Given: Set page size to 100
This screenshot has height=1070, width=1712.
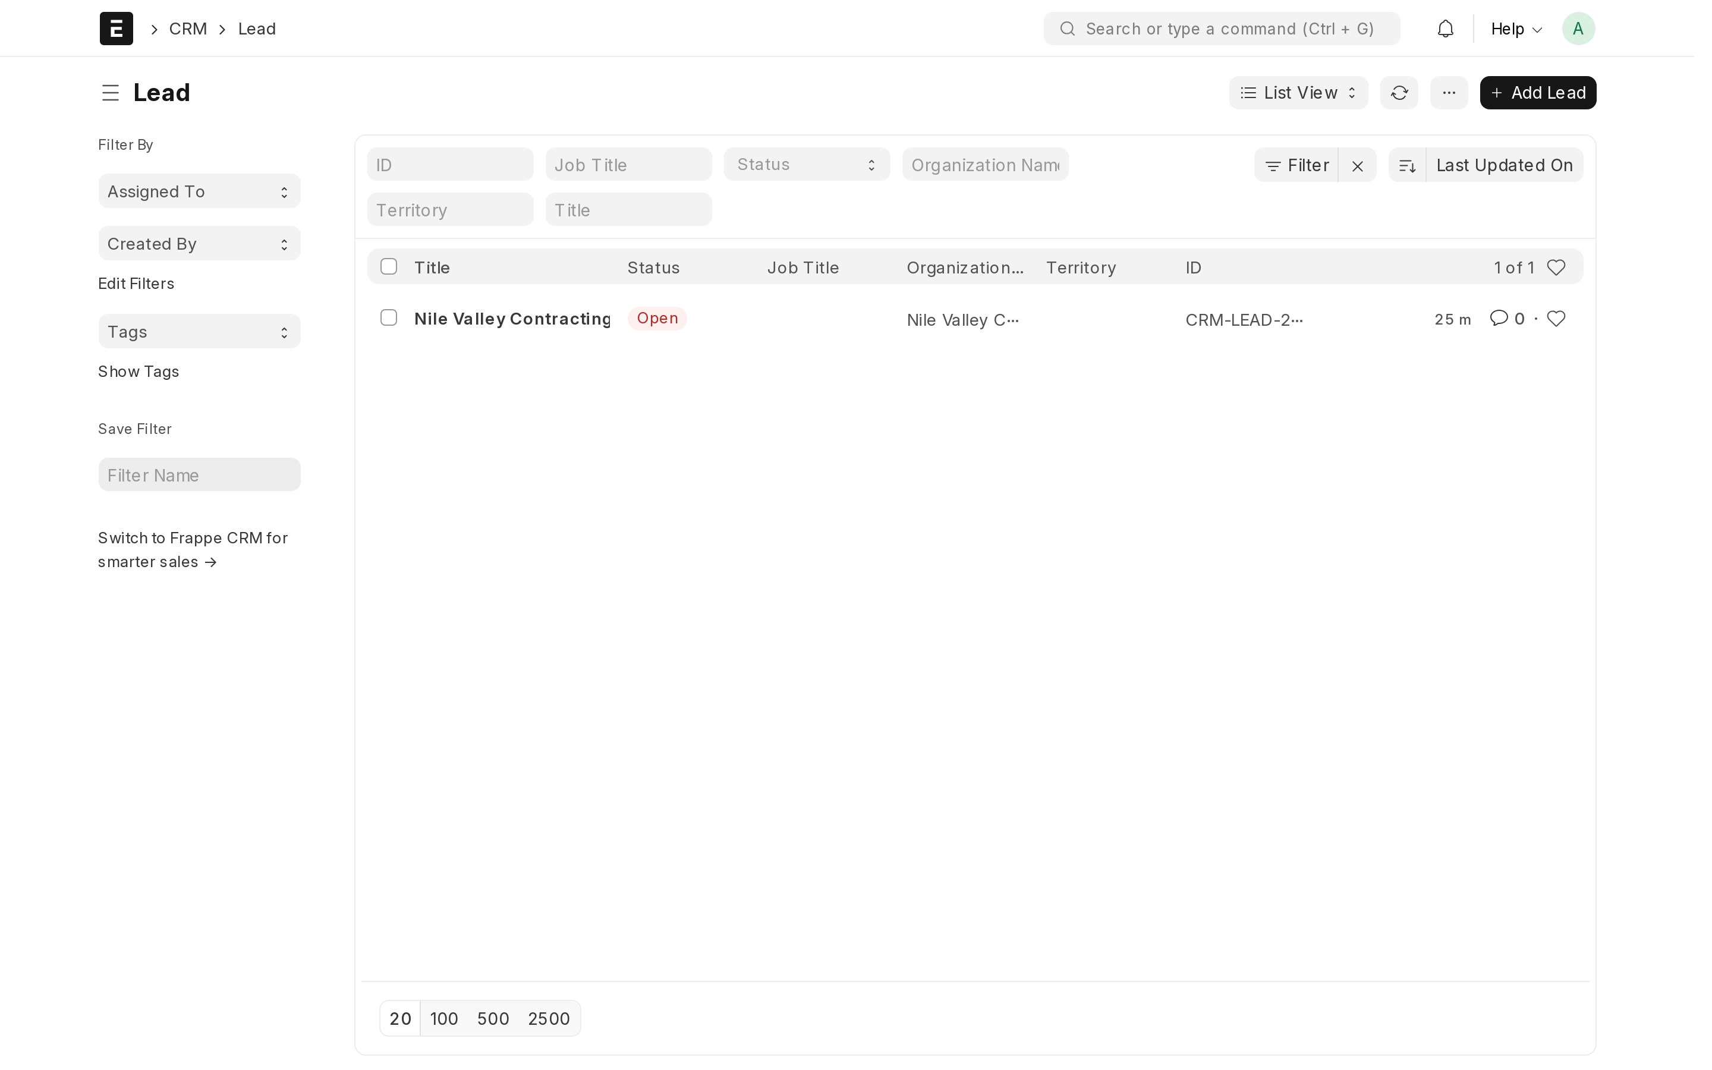Looking at the screenshot, I should (443, 1018).
